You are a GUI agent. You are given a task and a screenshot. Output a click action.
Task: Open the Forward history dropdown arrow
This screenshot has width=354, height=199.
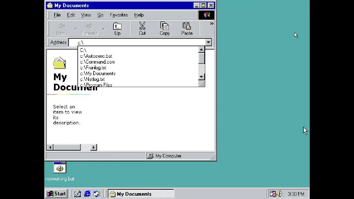point(103,29)
